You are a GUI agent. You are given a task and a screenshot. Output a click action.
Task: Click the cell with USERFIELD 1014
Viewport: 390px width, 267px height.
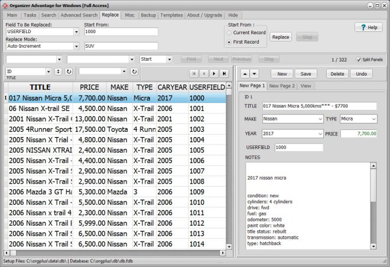207,244
